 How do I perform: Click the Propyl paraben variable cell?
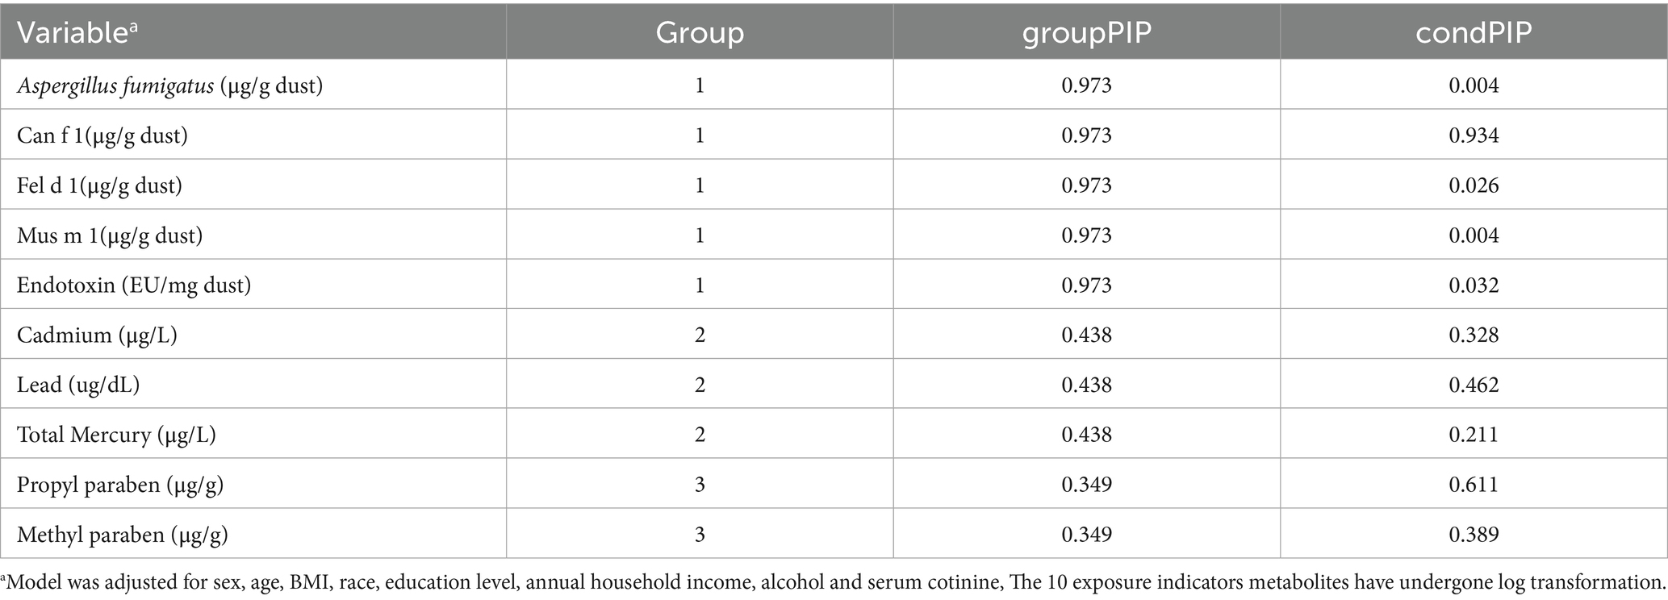coord(120,485)
